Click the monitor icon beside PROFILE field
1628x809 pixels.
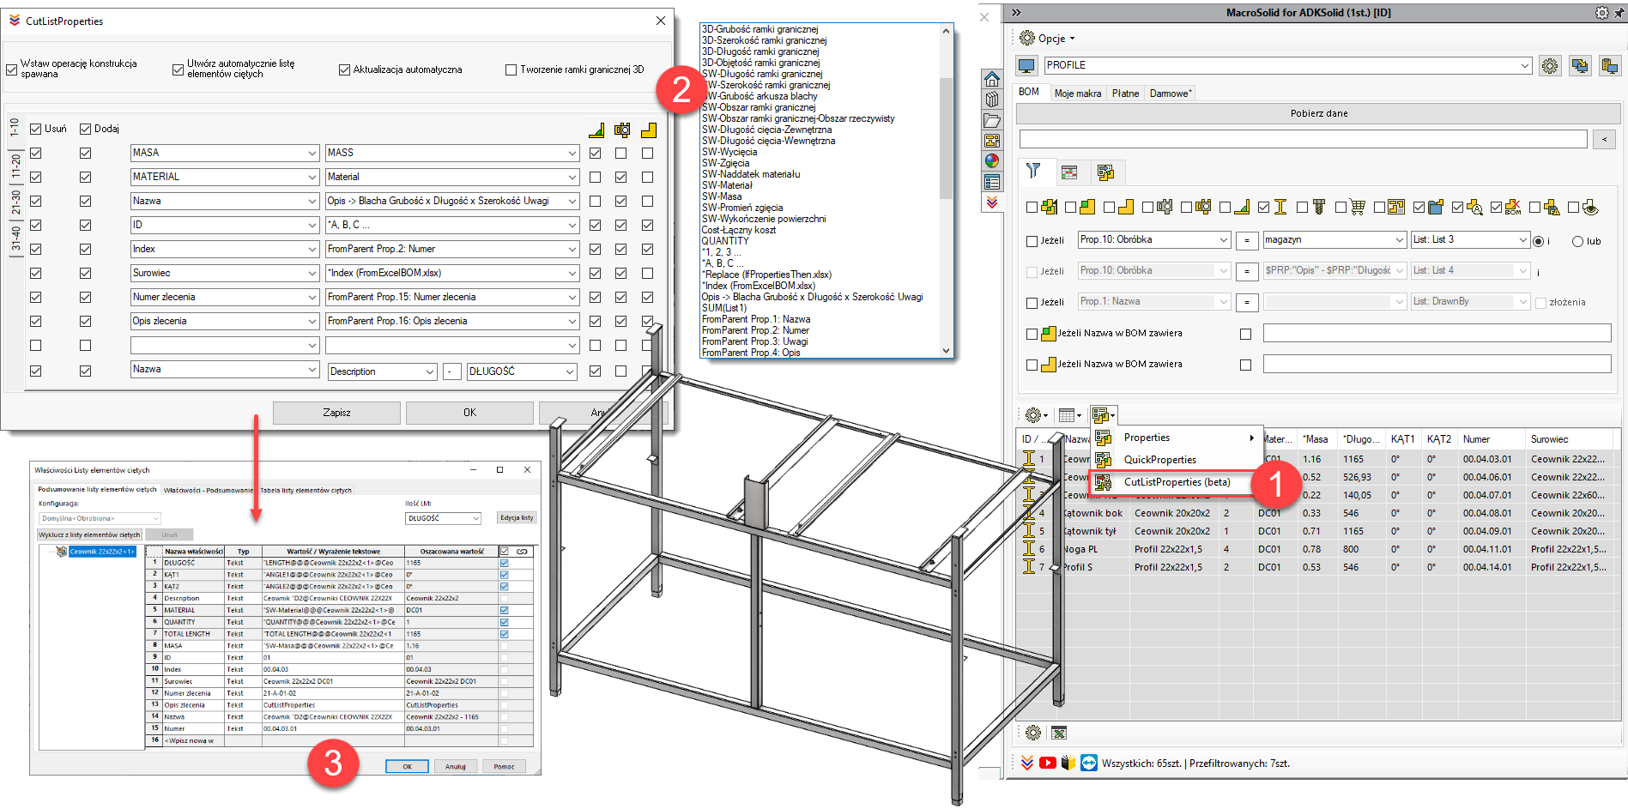click(x=1026, y=66)
